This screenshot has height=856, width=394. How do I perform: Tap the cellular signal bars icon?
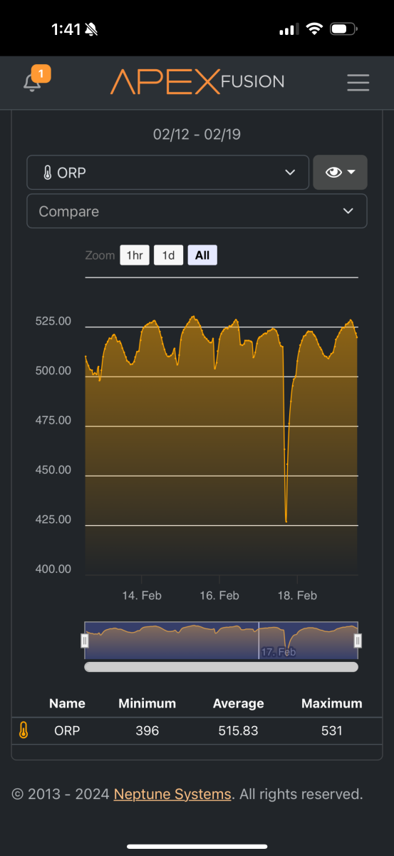pos(288,30)
